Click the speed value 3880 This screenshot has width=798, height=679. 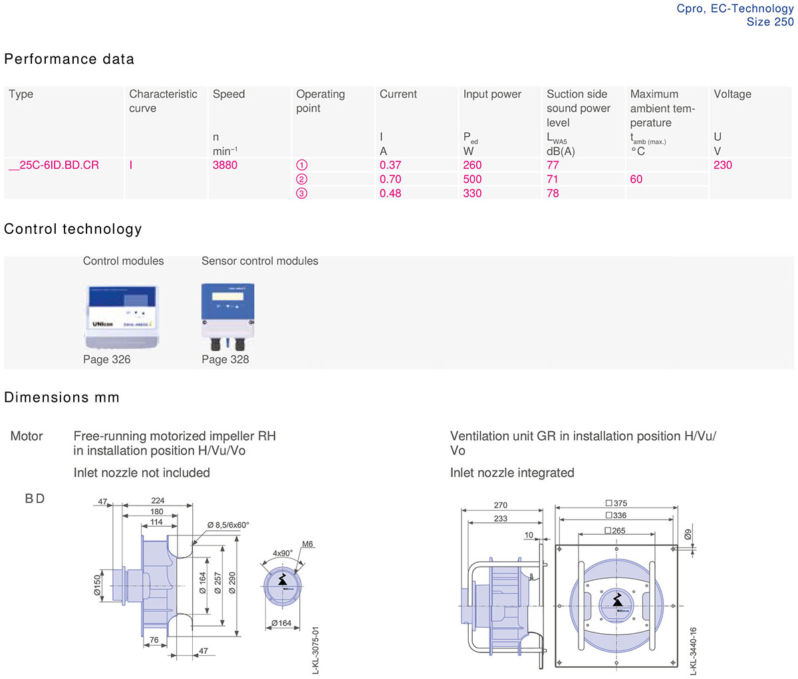coord(225,165)
